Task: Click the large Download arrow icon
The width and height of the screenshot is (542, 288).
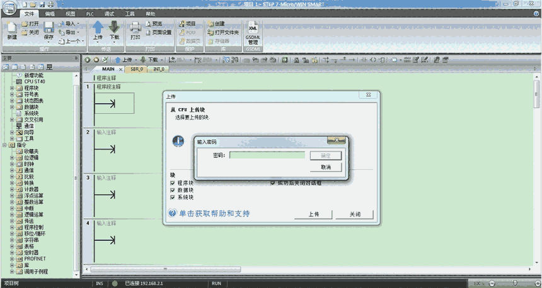Action: point(114,27)
